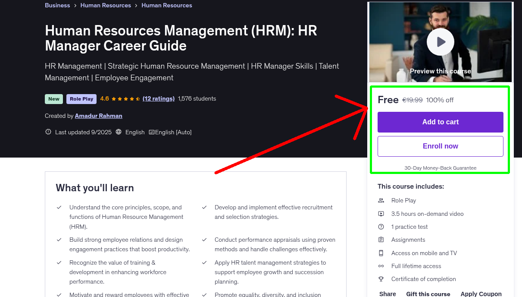Open the Business breadcrumb link

tap(57, 5)
